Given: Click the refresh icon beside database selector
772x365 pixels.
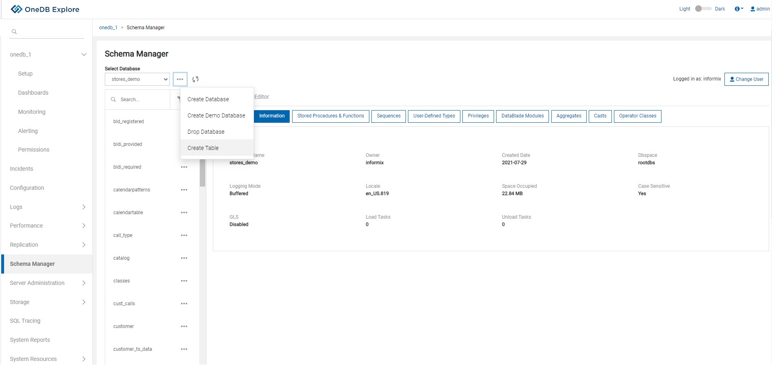Looking at the screenshot, I should click(x=195, y=79).
